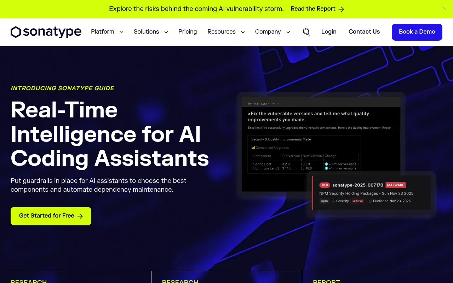Click the 10.0 severity score badge

[x=325, y=185]
